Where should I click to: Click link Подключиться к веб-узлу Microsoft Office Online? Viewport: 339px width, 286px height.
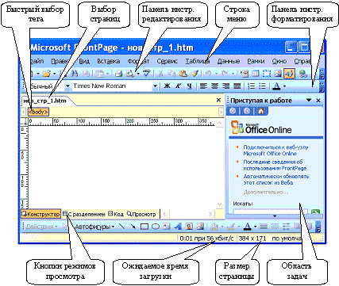[x=275, y=151]
